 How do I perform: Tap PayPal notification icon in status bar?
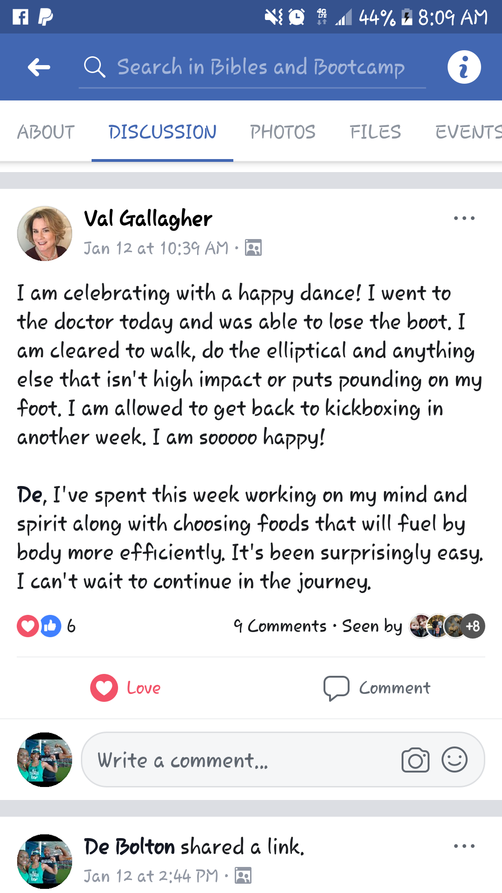tap(45, 17)
